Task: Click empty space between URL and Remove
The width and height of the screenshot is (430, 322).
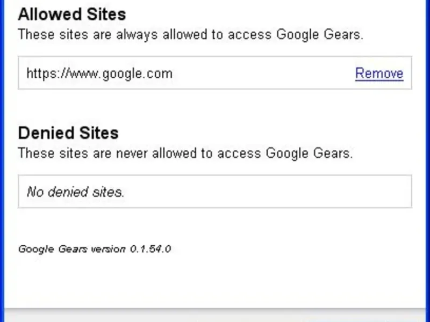Action: 263,74
